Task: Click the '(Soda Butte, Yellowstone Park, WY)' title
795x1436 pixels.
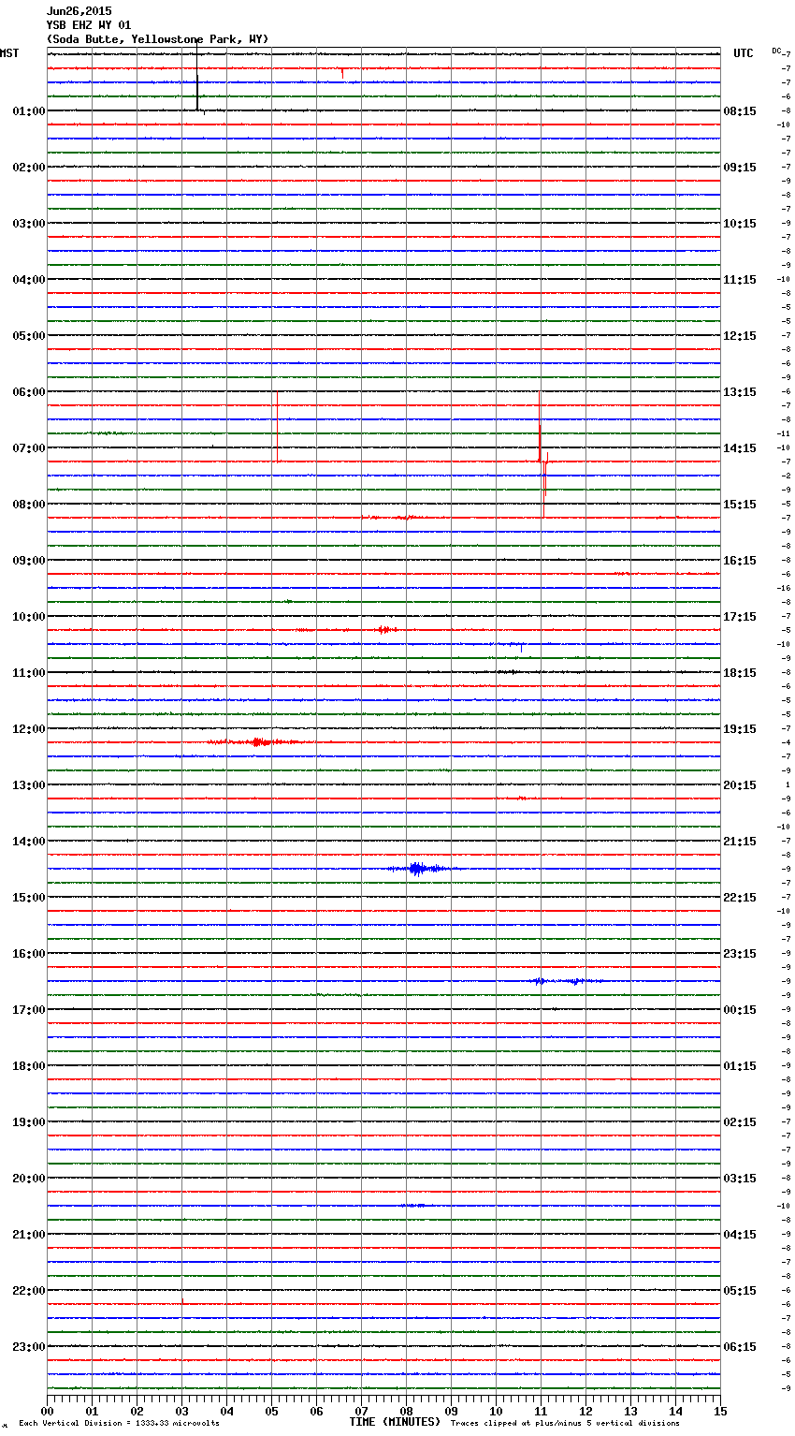Action: pos(157,39)
